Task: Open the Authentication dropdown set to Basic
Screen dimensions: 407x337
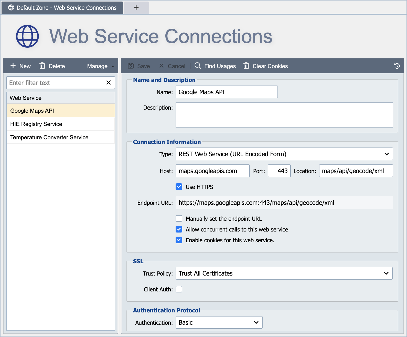Action: (x=219, y=322)
